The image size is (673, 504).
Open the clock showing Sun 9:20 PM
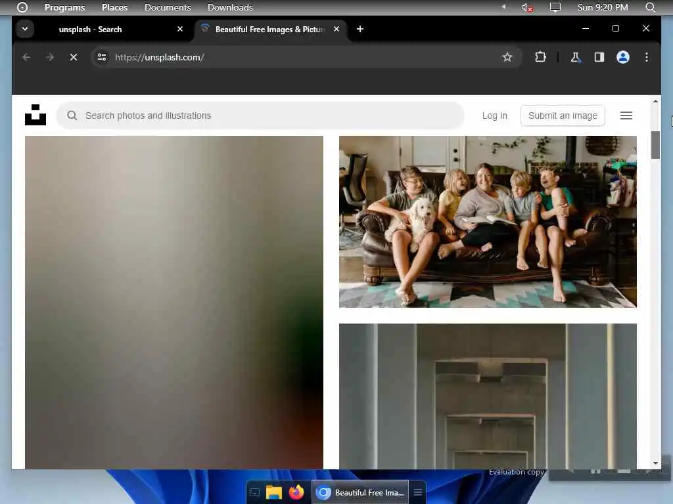click(603, 7)
